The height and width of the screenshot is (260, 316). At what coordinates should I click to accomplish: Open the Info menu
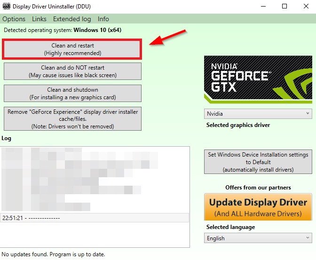[x=103, y=19]
